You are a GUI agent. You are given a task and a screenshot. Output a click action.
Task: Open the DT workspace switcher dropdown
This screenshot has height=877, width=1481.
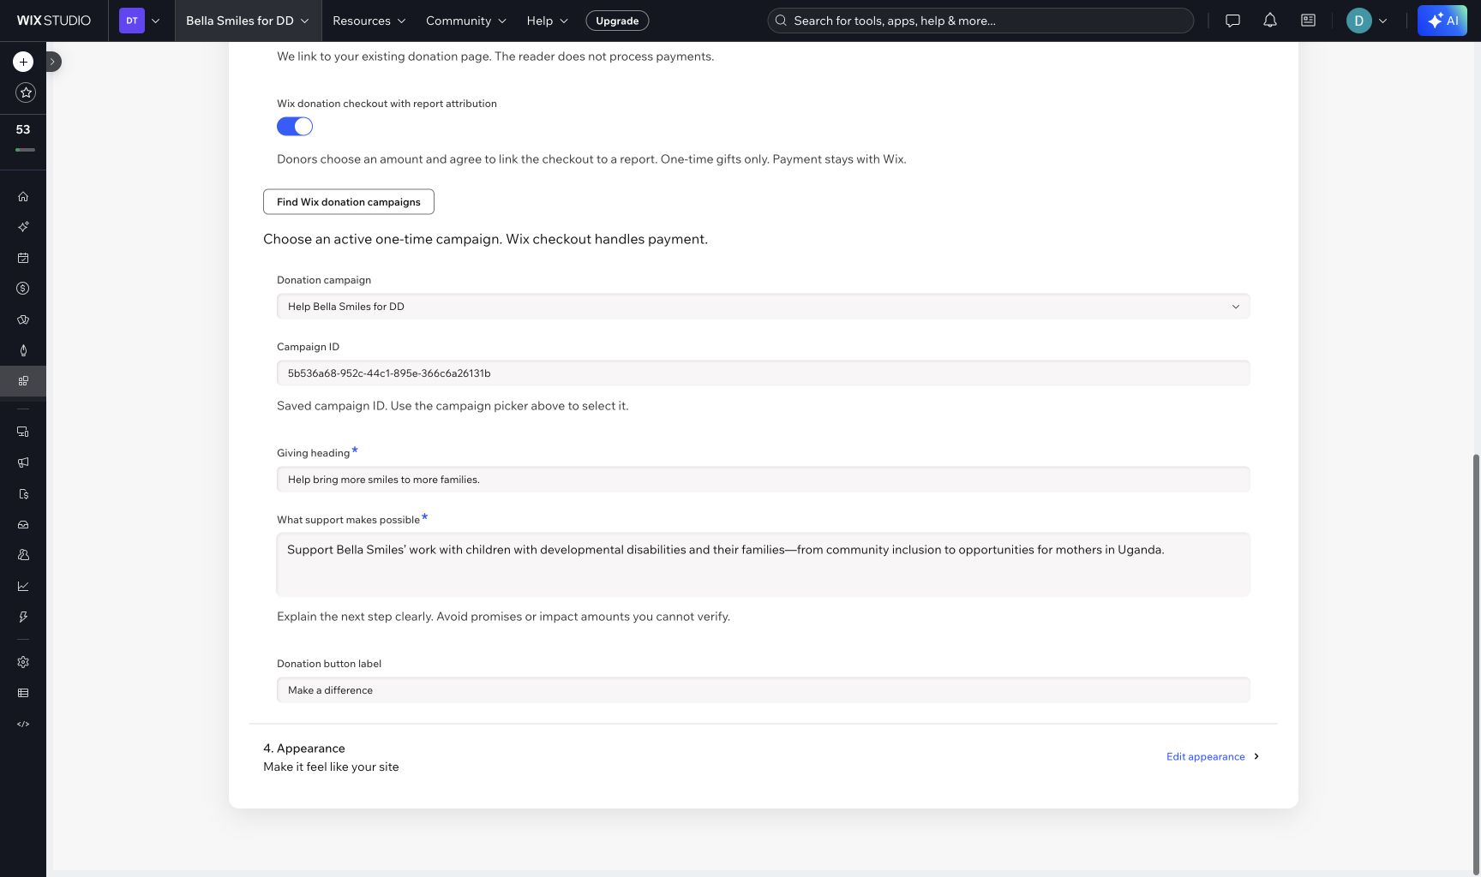point(140,21)
